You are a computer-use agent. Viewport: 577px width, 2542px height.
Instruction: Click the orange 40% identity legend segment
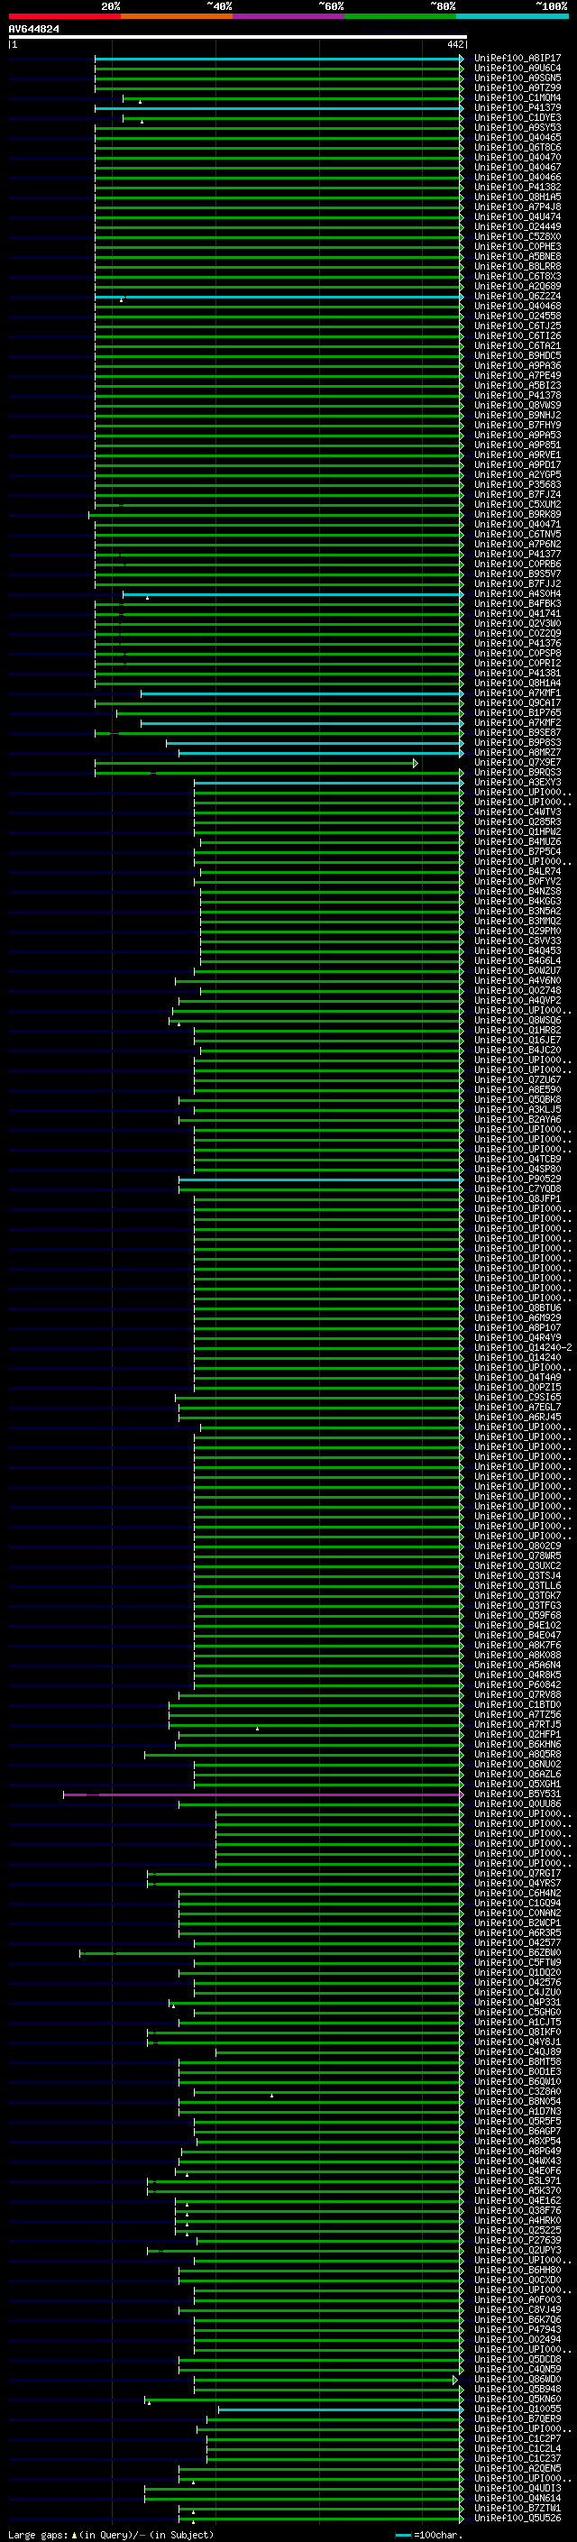[x=177, y=16]
